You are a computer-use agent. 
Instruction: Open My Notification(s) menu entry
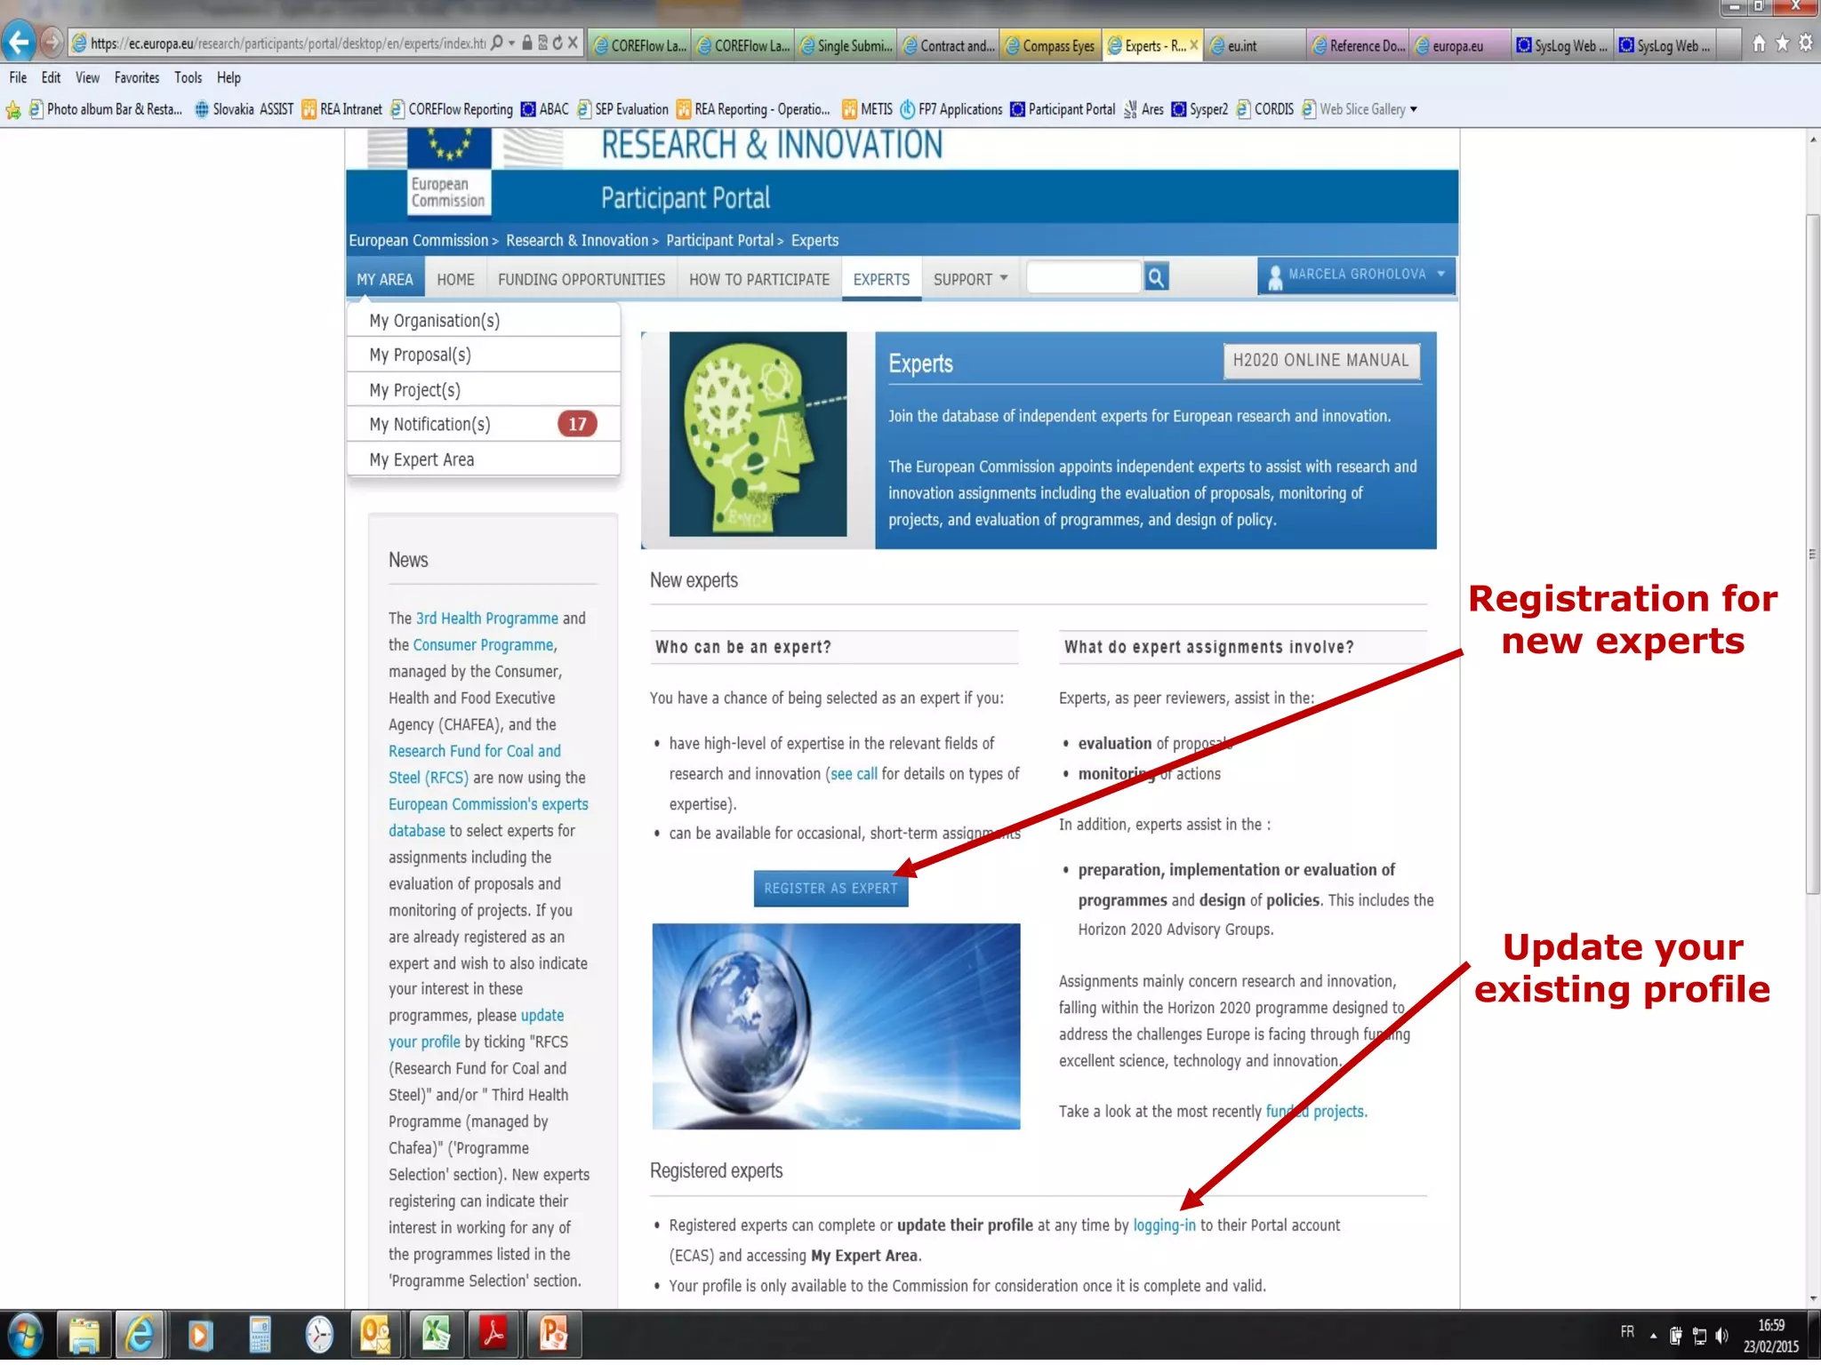coord(430,425)
